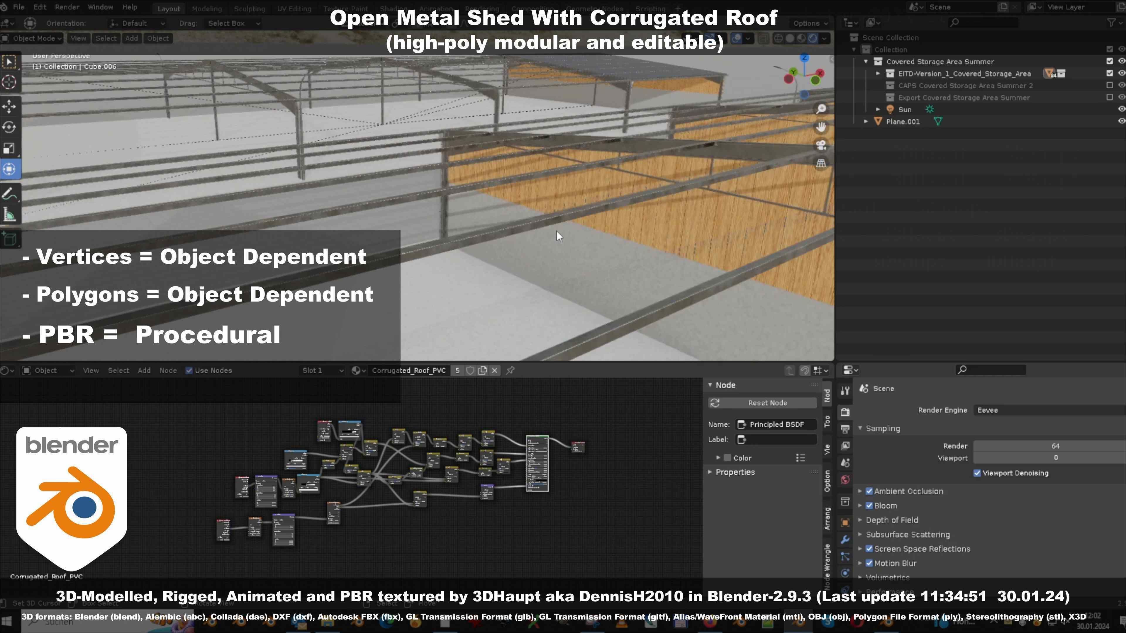Open the Output properties tab
Screen dimensions: 1126x633
845,428
